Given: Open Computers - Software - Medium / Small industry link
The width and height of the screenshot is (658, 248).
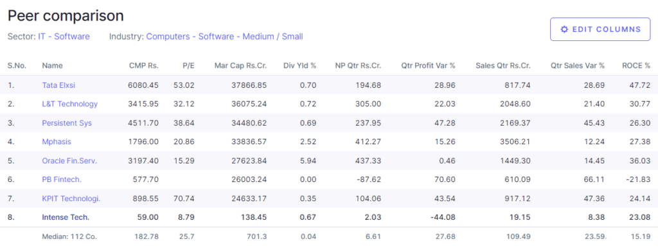Looking at the screenshot, I should [224, 37].
